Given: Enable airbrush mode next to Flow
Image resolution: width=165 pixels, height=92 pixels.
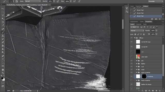Looking at the screenshot, I should click(x=75, y=1).
